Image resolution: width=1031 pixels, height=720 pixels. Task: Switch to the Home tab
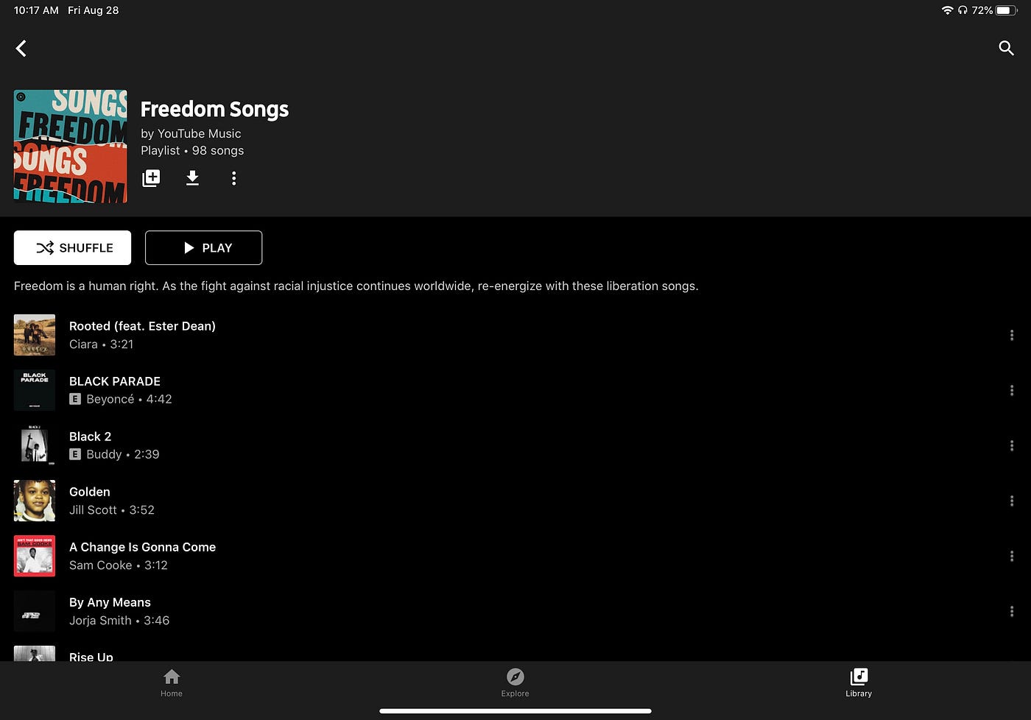172,682
